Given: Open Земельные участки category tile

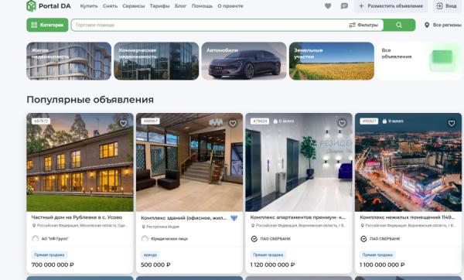Looking at the screenshot, I should tap(332, 61).
